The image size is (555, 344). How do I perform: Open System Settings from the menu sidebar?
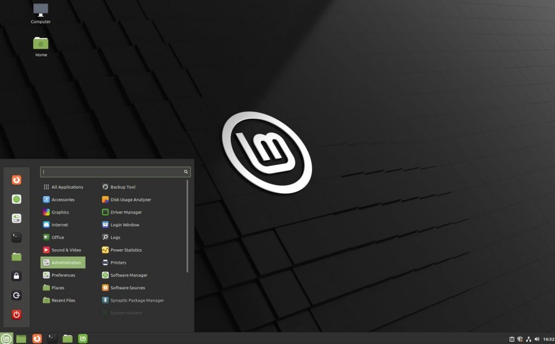pyautogui.click(x=16, y=218)
